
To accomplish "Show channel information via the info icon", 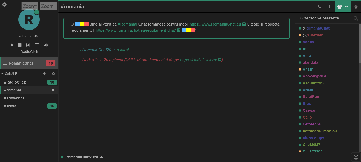I will tap(330, 7).
